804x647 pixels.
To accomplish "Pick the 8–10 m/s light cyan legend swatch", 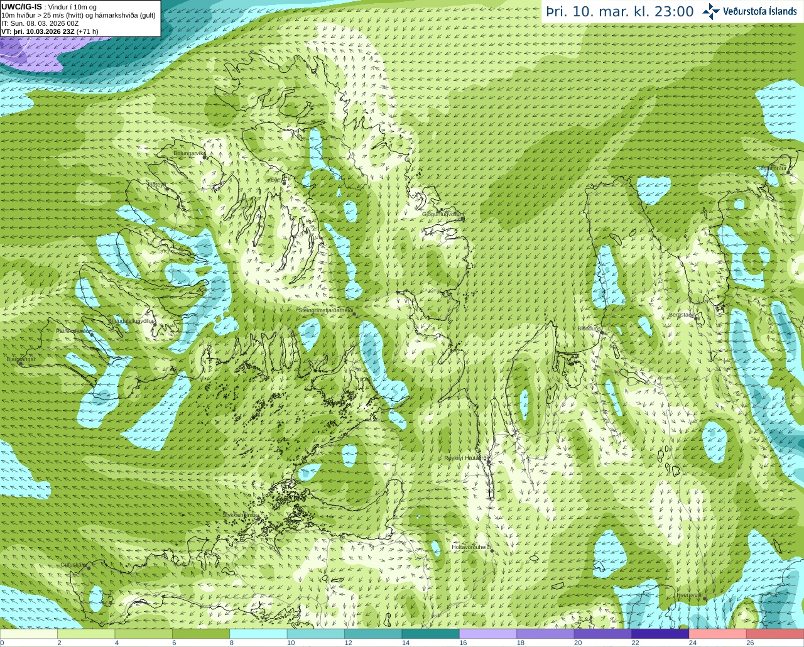I will coord(258,634).
